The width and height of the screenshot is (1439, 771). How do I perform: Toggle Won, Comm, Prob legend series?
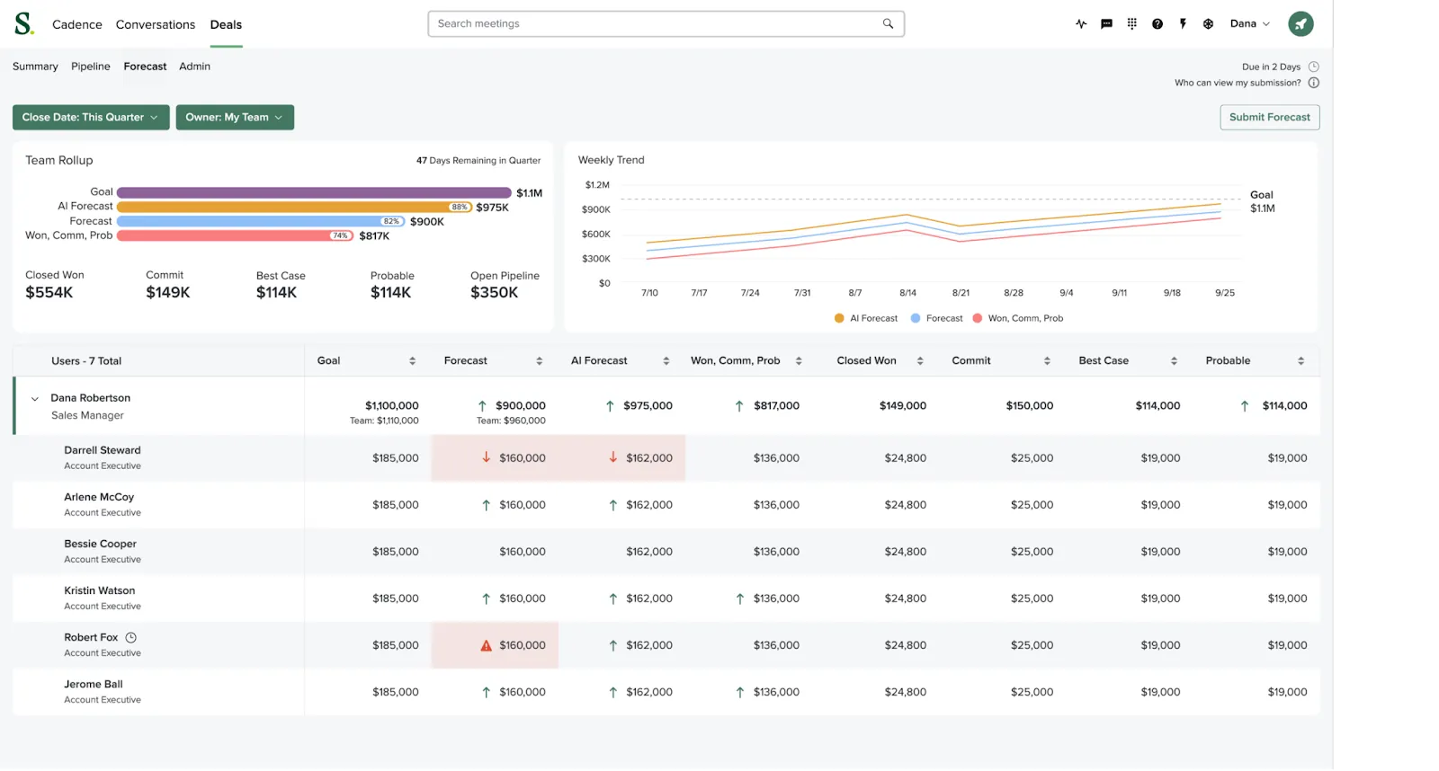pos(1017,318)
